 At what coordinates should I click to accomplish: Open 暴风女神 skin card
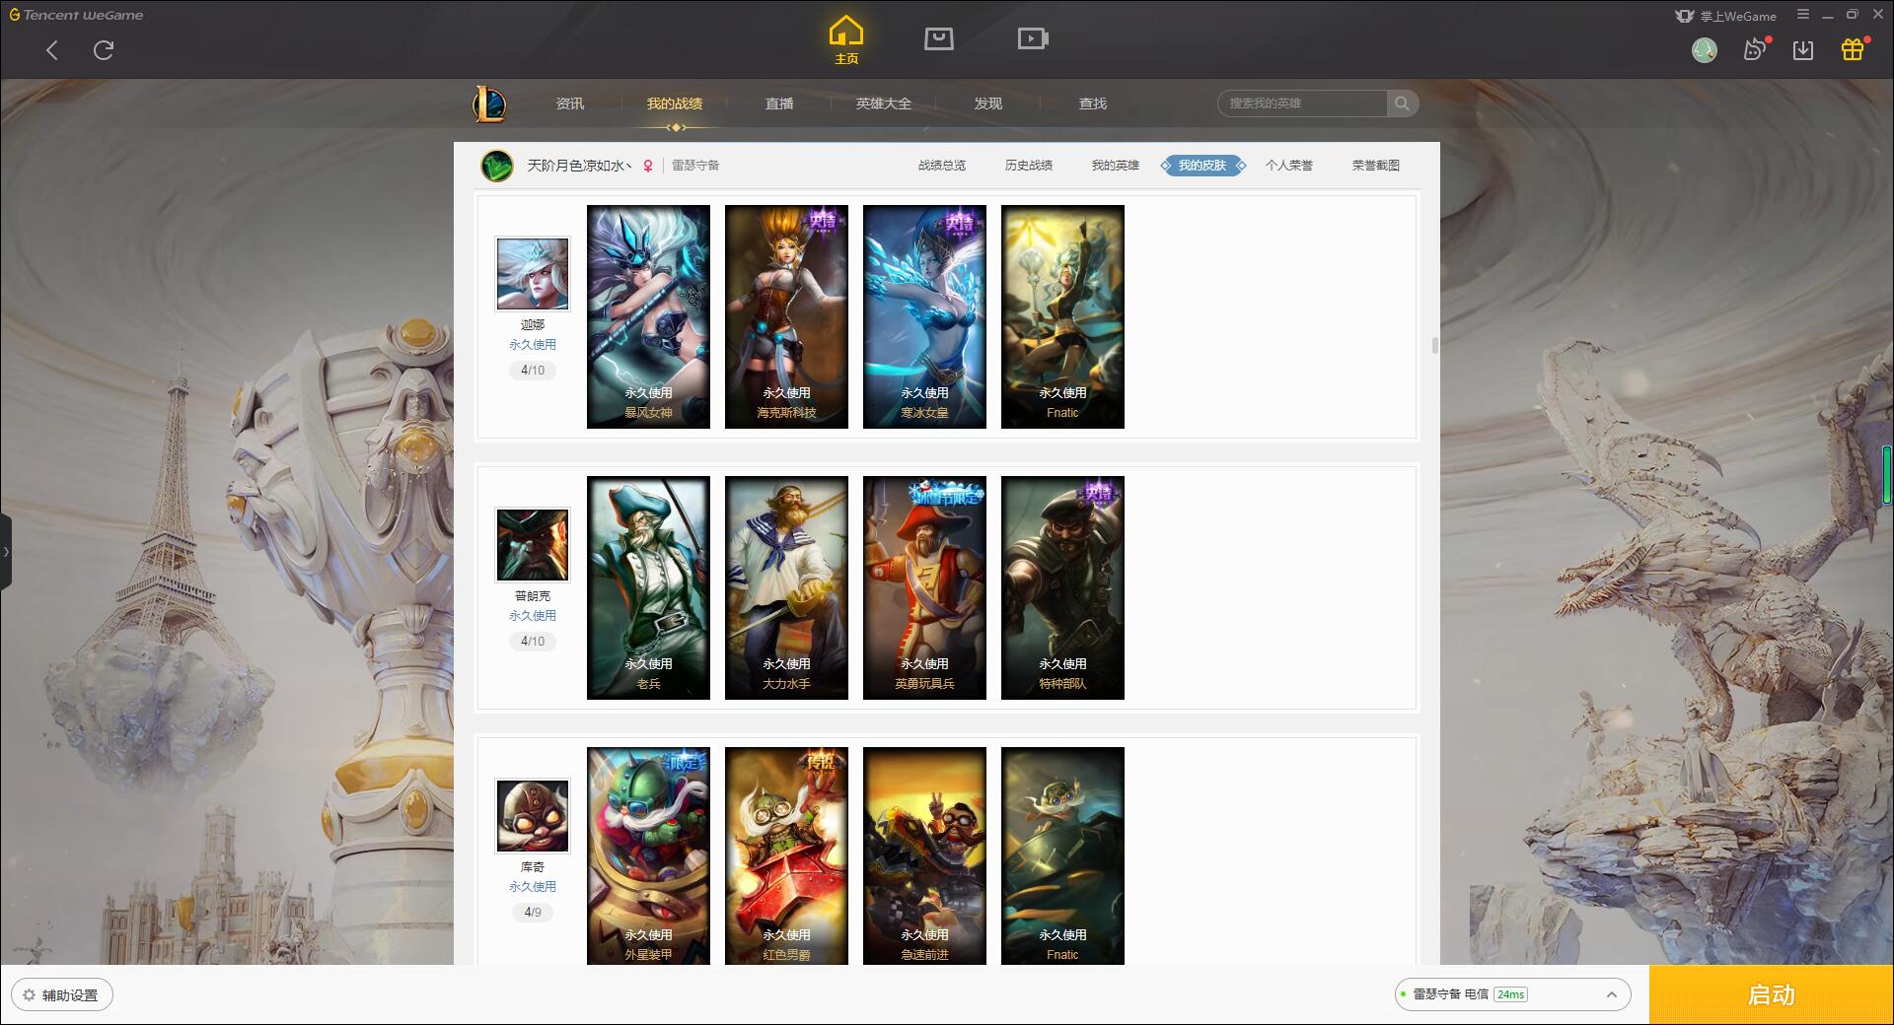click(x=648, y=316)
